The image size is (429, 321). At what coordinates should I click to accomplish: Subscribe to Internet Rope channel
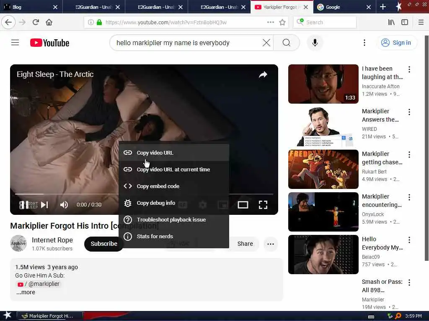click(104, 244)
